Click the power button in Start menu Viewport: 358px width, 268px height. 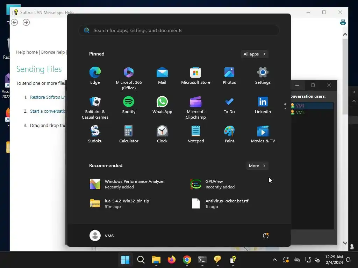[x=266, y=236]
